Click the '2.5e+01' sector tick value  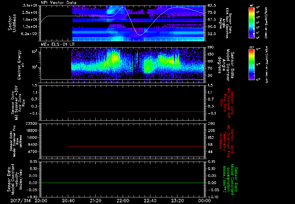(x=30, y=12)
